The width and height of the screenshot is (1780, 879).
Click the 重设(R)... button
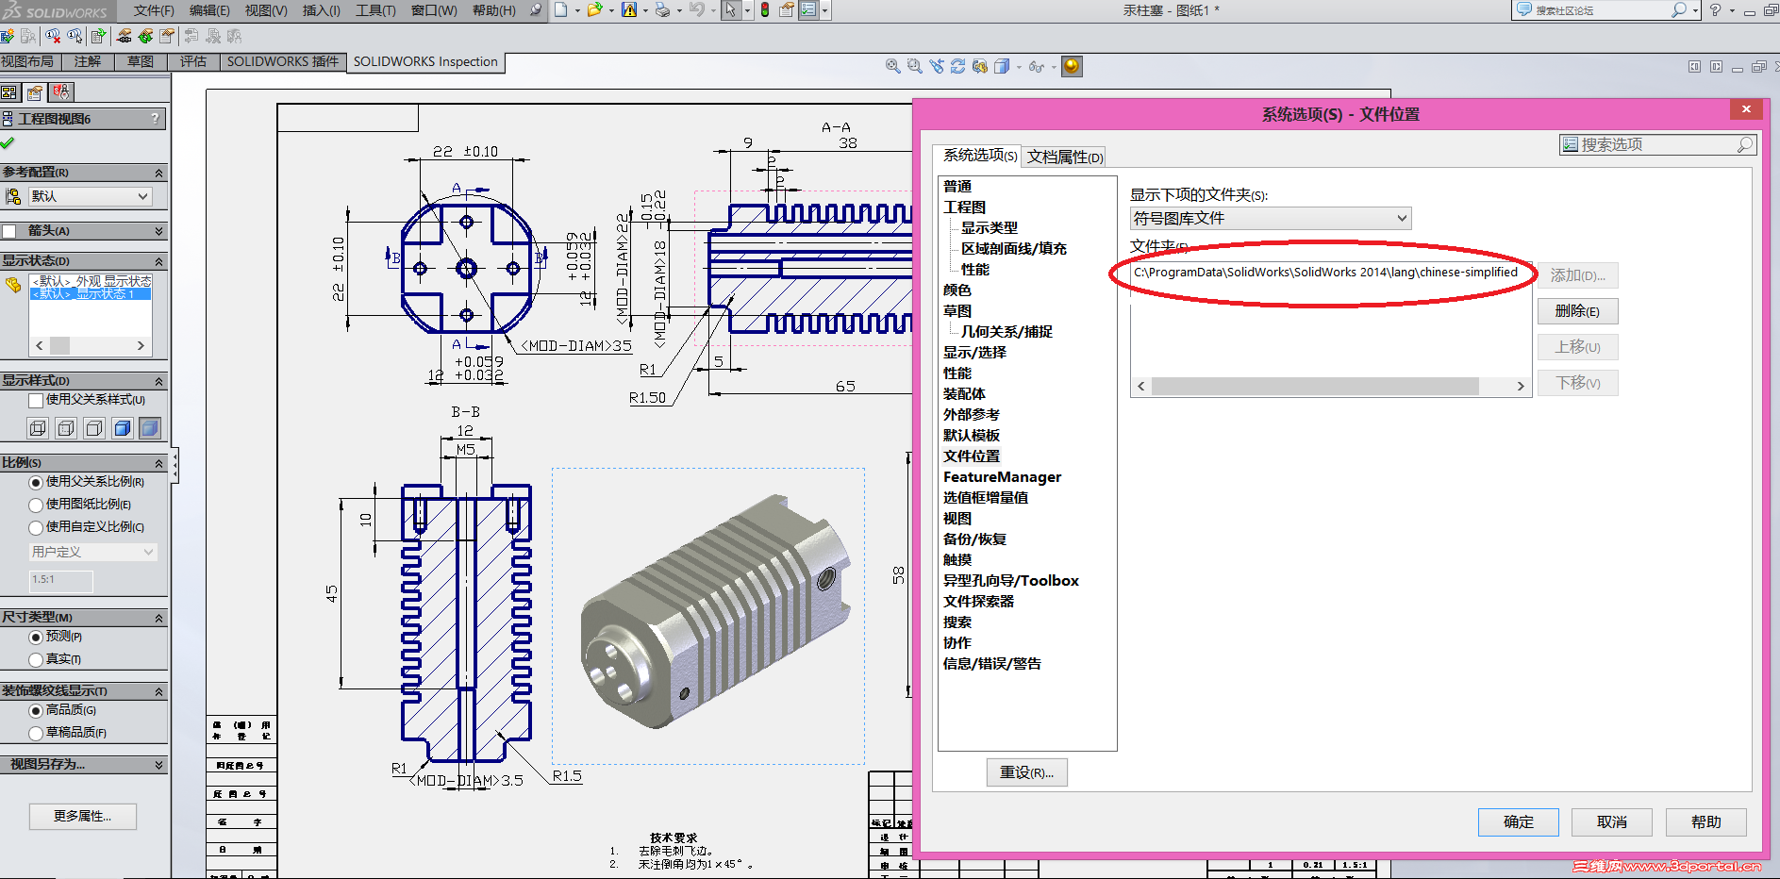1027,772
